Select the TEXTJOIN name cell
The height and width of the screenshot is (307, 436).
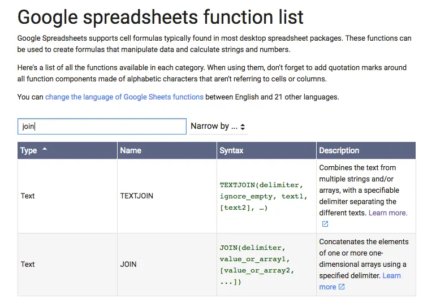tap(167, 196)
